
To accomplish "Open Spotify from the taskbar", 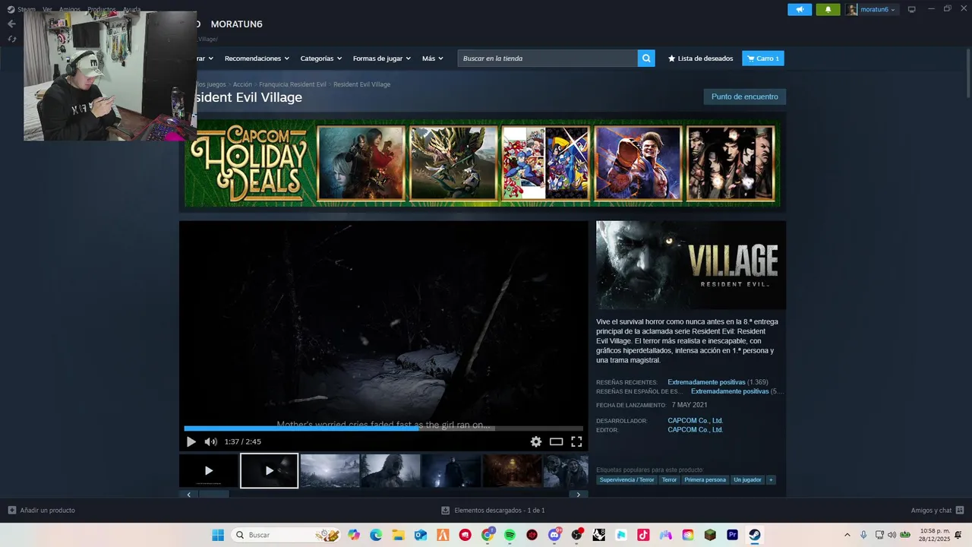I will click(x=510, y=535).
